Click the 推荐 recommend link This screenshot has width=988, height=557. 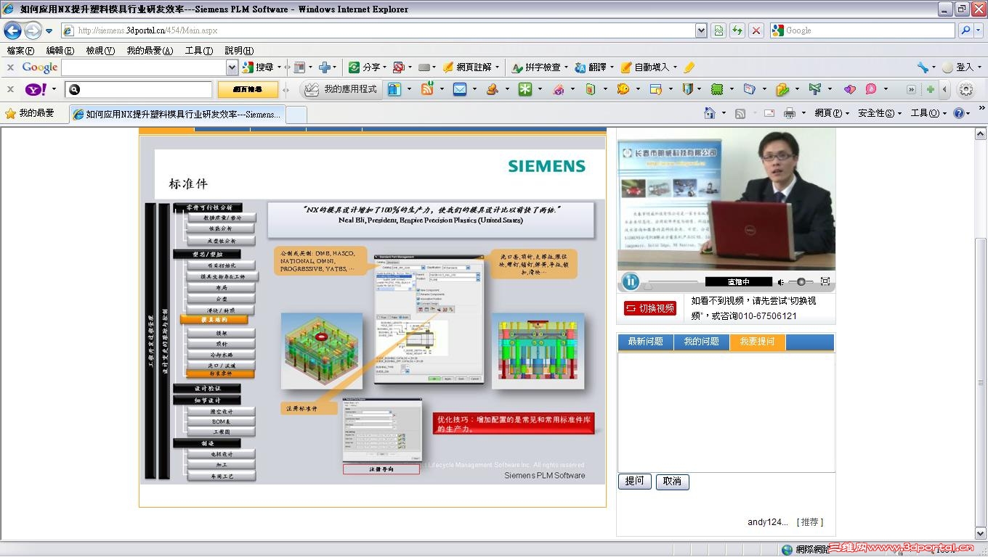810,522
